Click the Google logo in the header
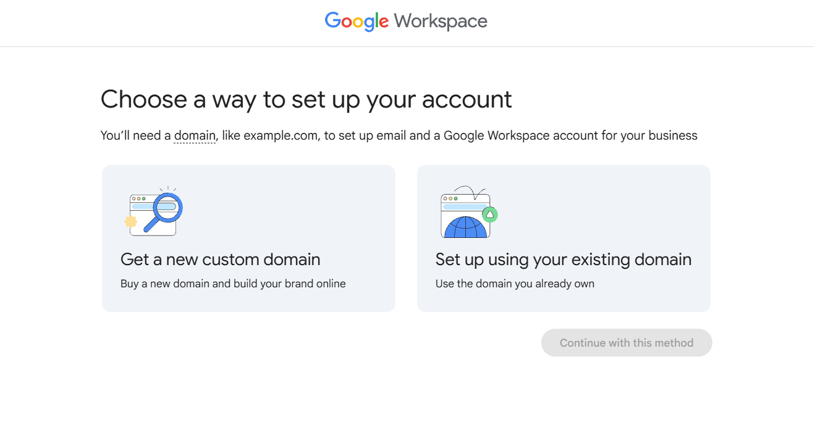The height and width of the screenshot is (448, 823). [357, 22]
